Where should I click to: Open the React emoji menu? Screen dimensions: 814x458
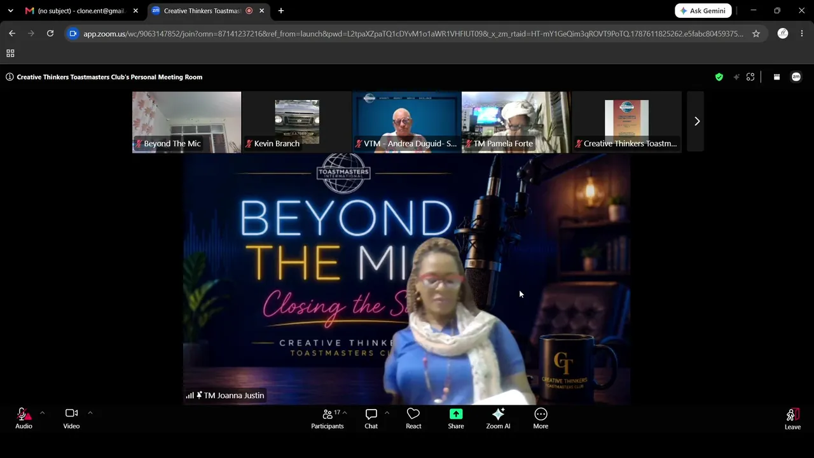point(413,419)
